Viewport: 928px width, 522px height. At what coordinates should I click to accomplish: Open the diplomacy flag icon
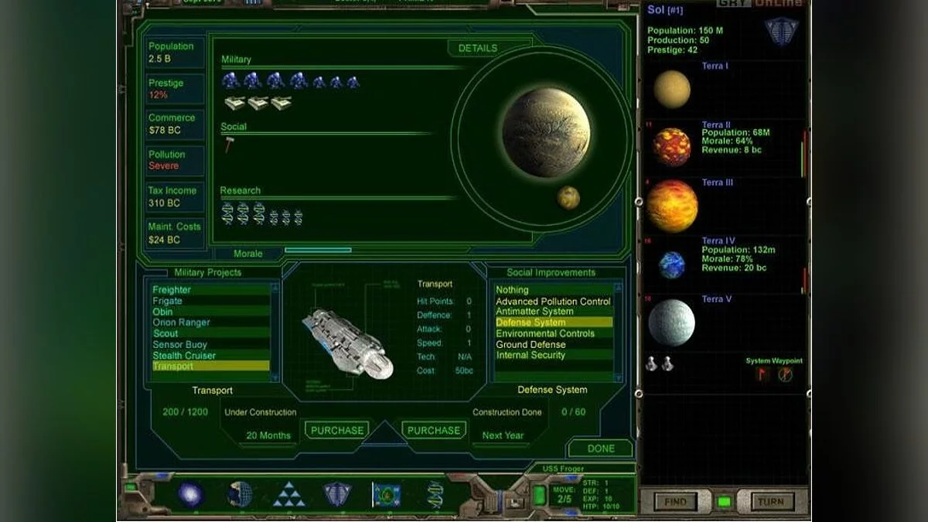(x=387, y=493)
